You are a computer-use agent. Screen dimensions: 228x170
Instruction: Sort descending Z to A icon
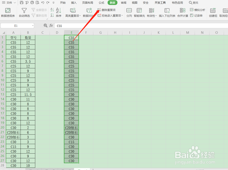coord(52,15)
